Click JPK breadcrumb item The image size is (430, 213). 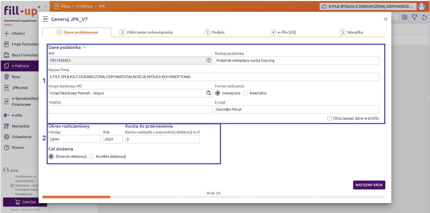[102, 6]
